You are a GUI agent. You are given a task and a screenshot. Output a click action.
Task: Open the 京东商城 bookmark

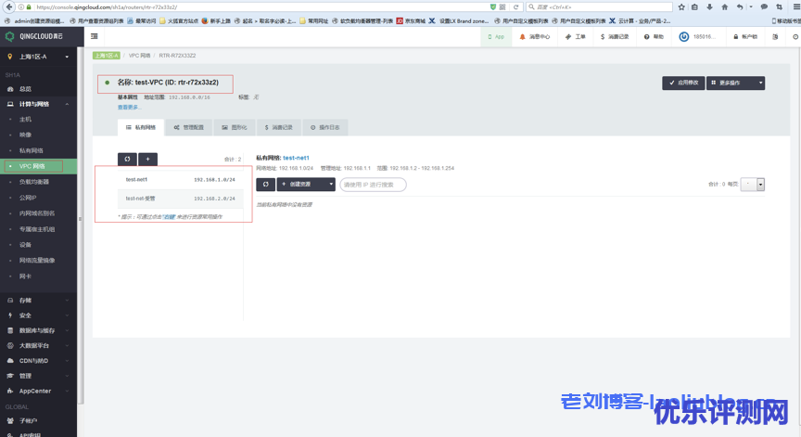tap(411, 21)
